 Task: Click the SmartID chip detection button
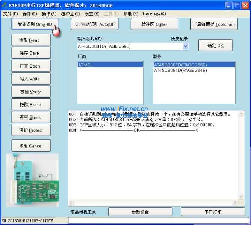click(x=35, y=24)
